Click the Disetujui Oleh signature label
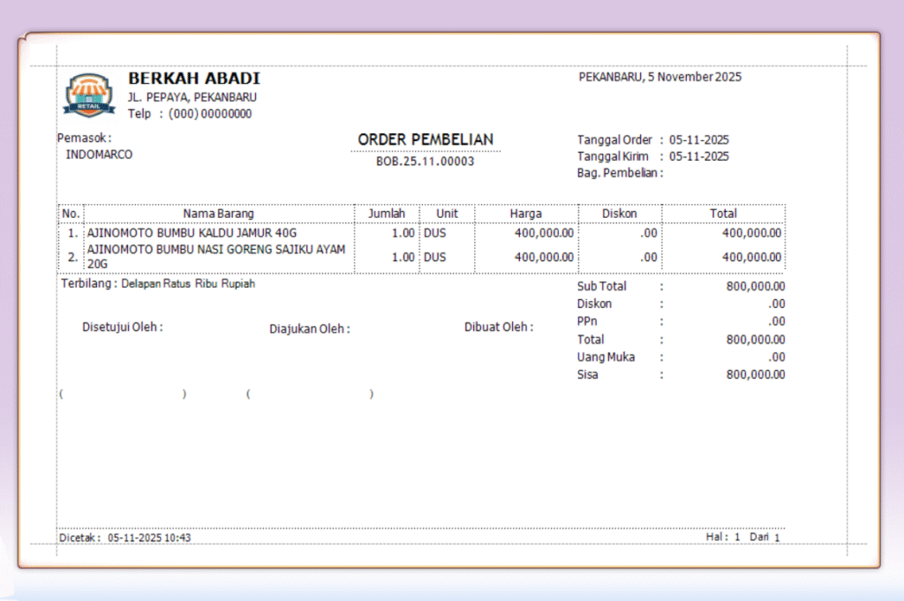 [123, 327]
